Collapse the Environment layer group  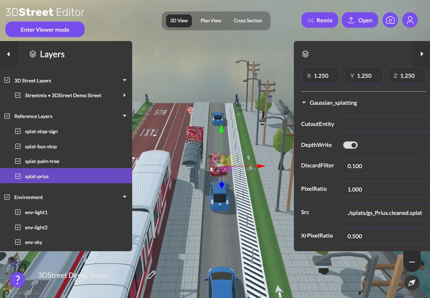[124, 197]
